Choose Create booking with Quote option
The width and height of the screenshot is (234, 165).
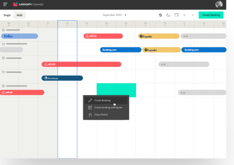coord(108,108)
